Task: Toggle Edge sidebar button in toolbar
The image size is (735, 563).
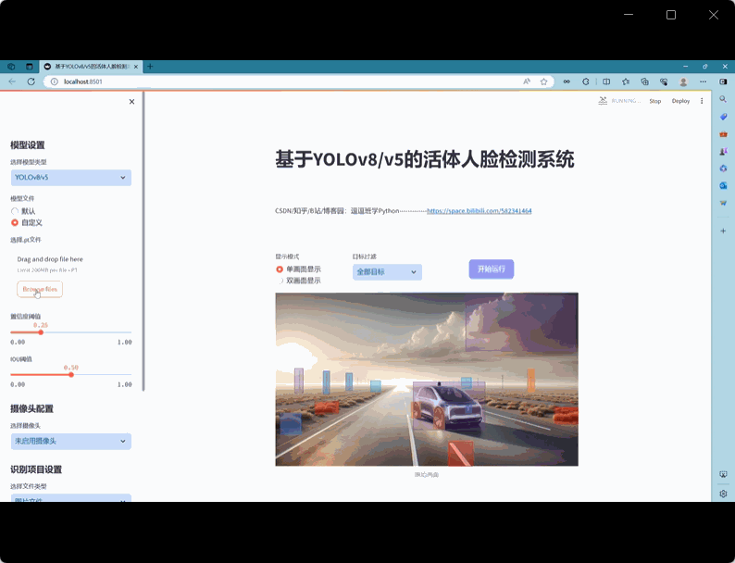Action: (x=723, y=81)
